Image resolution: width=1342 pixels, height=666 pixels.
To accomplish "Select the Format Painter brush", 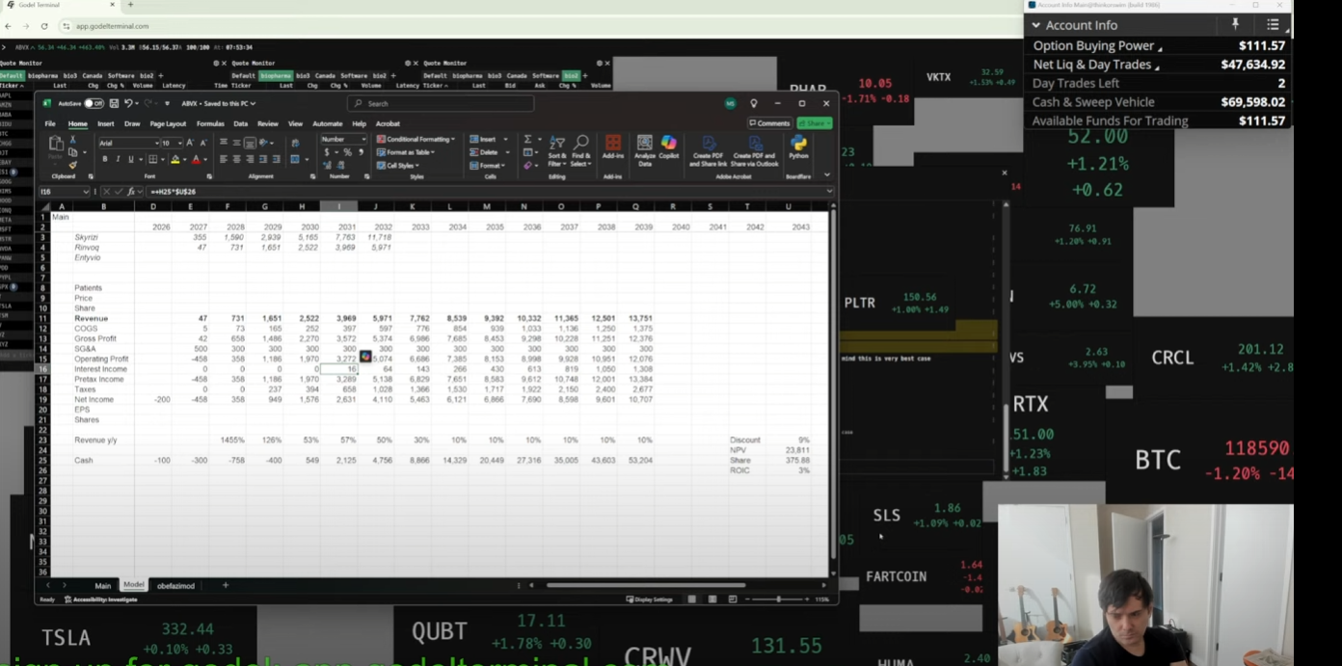I will pos(72,165).
